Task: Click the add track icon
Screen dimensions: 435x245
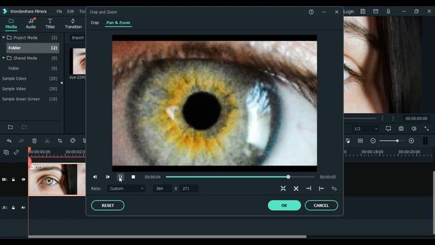Action: (6, 152)
